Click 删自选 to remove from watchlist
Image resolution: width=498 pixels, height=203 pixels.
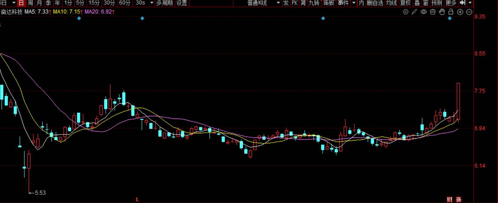click(375, 3)
